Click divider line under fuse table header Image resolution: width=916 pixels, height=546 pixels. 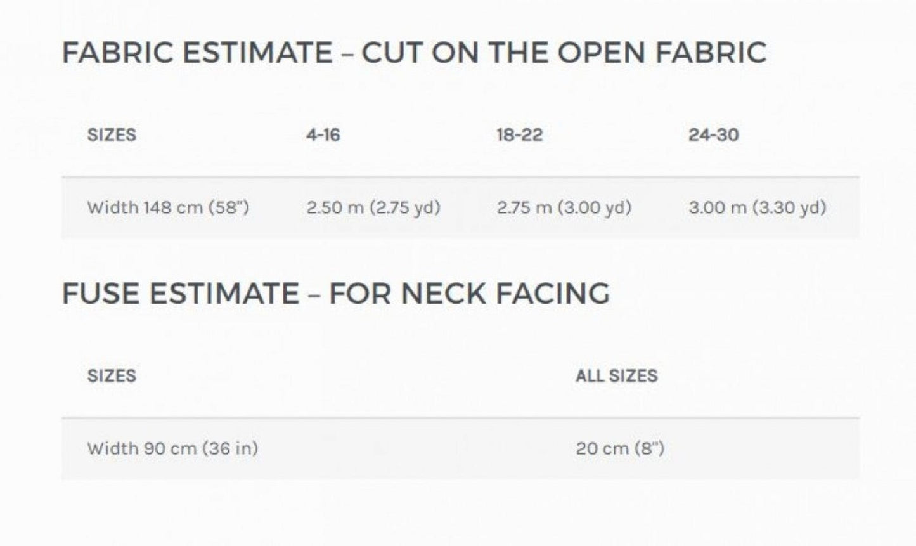(460, 418)
